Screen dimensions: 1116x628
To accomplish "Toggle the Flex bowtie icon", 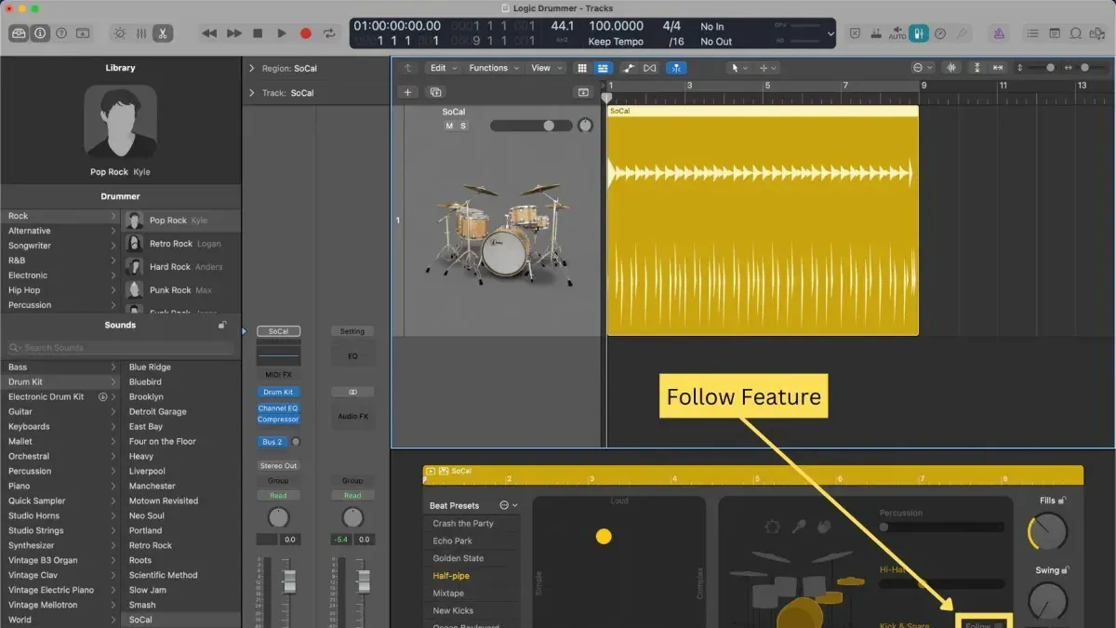I will 649,68.
